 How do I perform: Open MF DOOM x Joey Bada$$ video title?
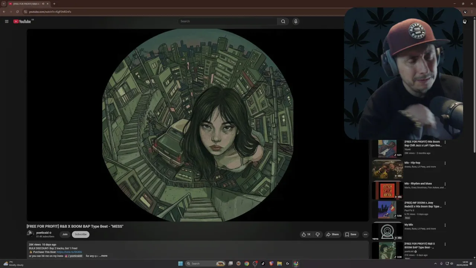423,204
